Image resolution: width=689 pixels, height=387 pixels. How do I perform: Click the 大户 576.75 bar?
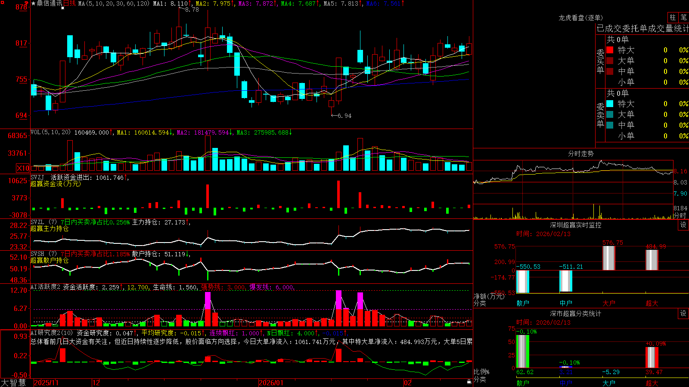pos(608,258)
